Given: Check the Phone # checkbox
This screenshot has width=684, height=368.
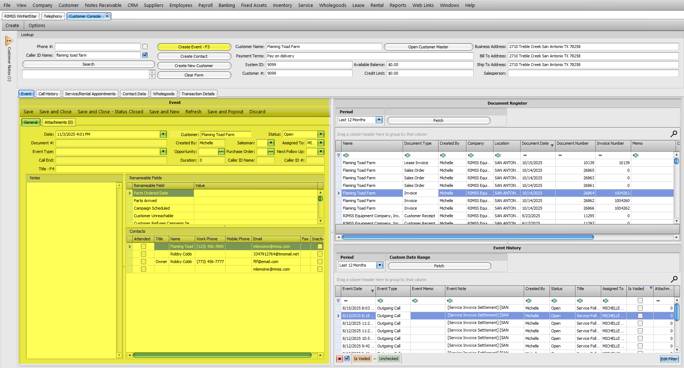Looking at the screenshot, I should [145, 47].
